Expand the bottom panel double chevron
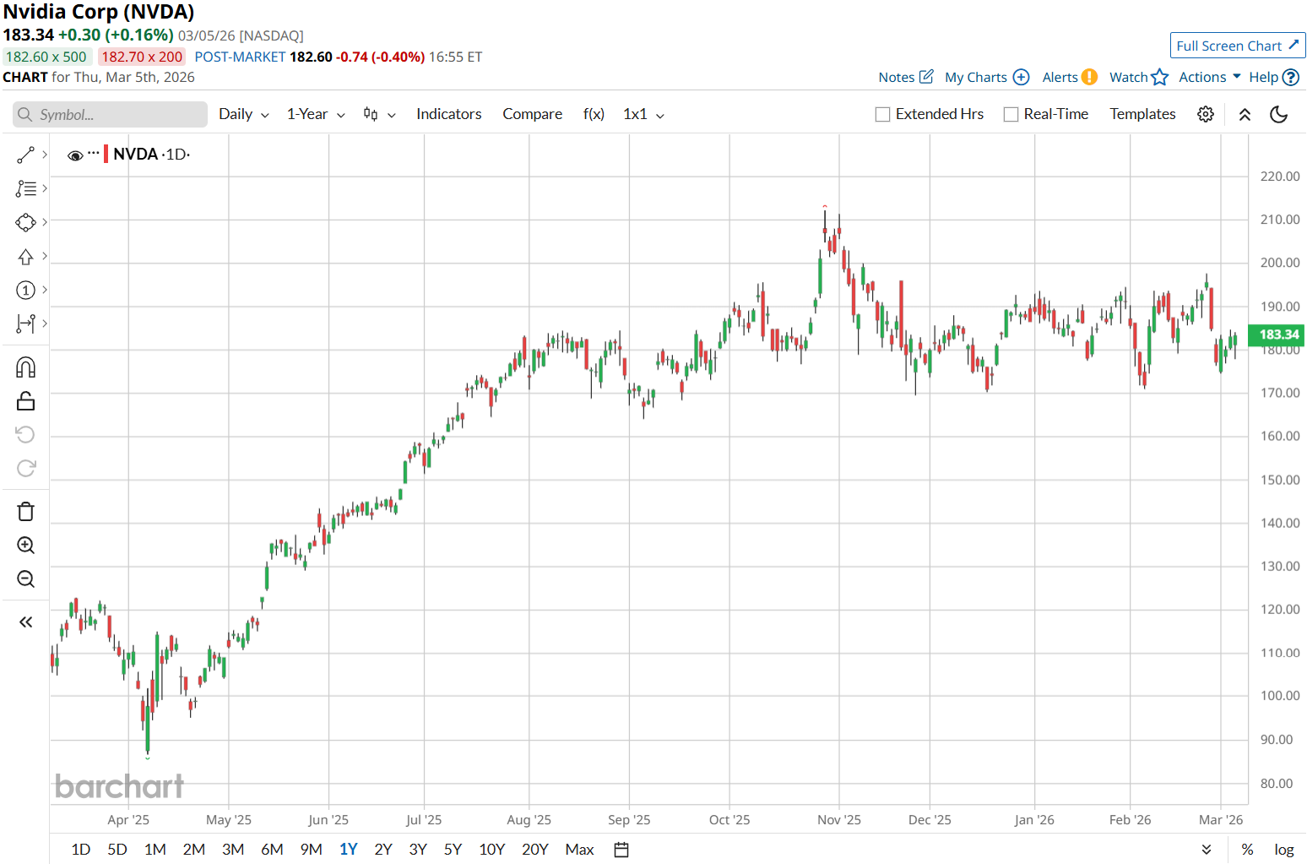Viewport: 1307px width, 864px height. point(1207,850)
